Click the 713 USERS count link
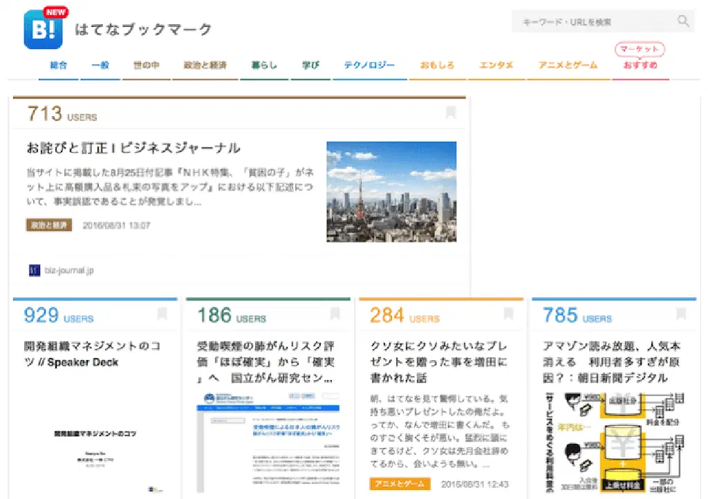Viewport: 708px width, 499px height. 62,114
